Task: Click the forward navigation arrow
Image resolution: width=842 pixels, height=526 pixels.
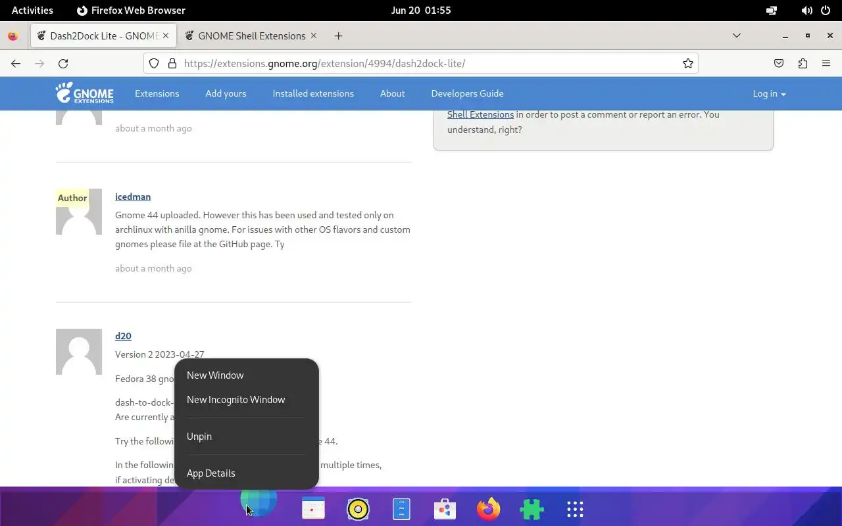Action: pyautogui.click(x=39, y=63)
